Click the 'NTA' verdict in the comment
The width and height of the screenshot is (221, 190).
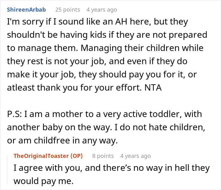pyautogui.click(x=153, y=88)
